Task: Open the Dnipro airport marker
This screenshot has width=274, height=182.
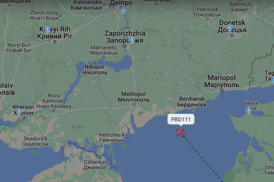Action: [x=123, y=11]
